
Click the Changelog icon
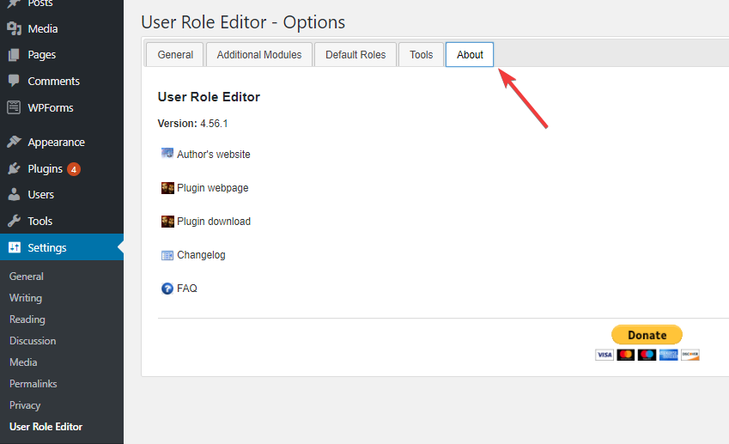[x=167, y=255]
